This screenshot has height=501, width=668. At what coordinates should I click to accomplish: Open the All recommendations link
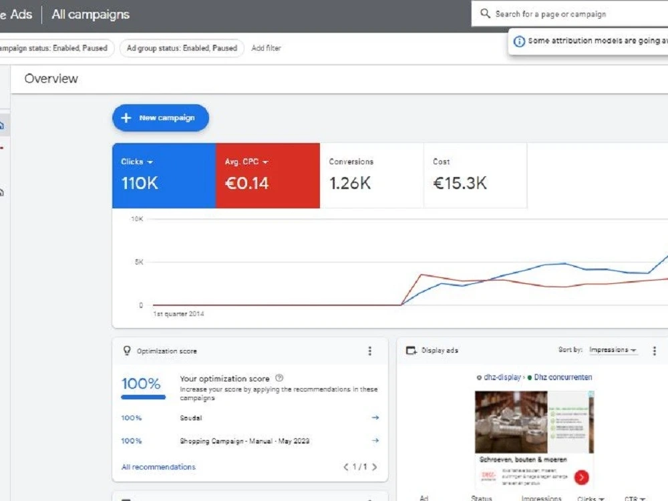point(158,467)
